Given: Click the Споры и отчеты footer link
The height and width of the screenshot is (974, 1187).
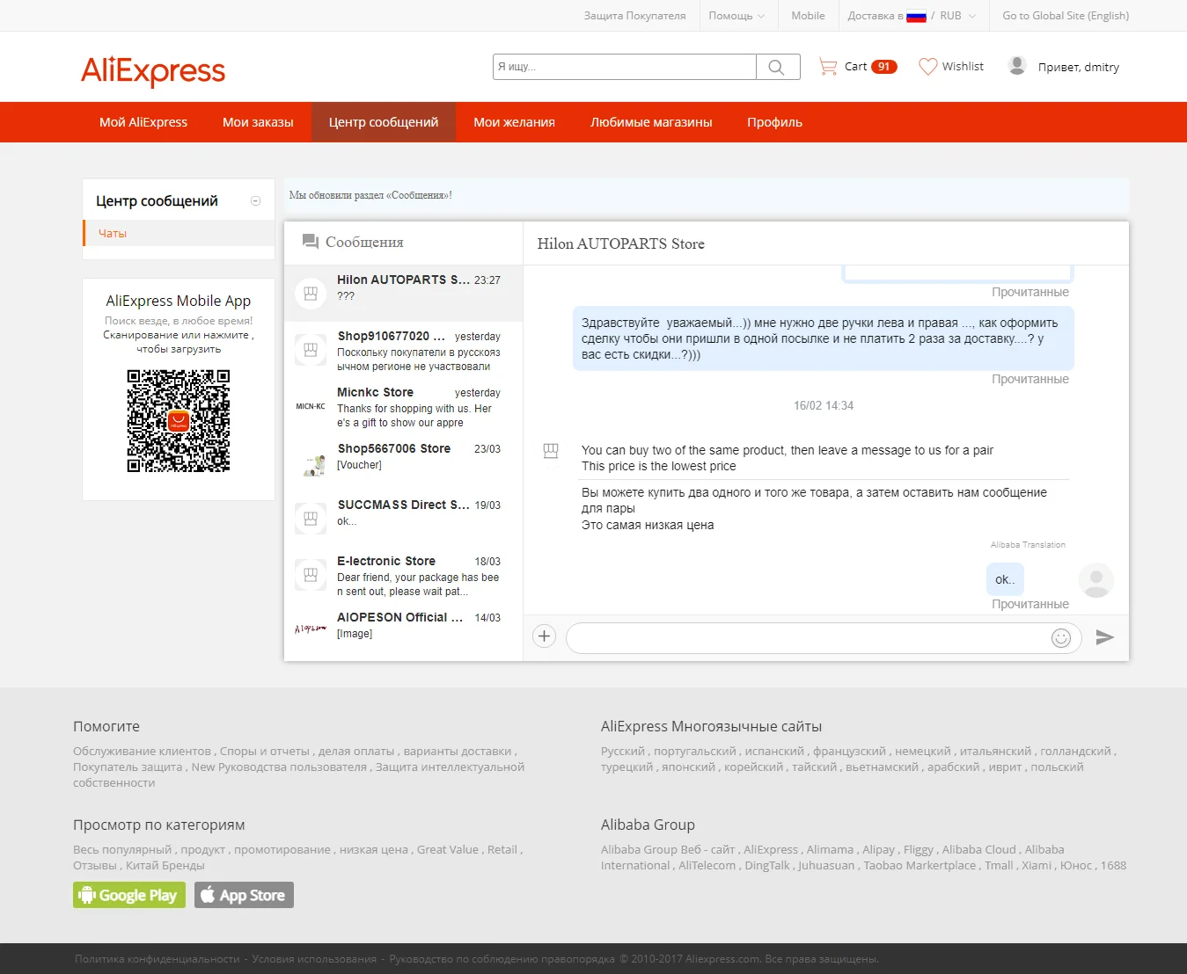Looking at the screenshot, I should [265, 752].
